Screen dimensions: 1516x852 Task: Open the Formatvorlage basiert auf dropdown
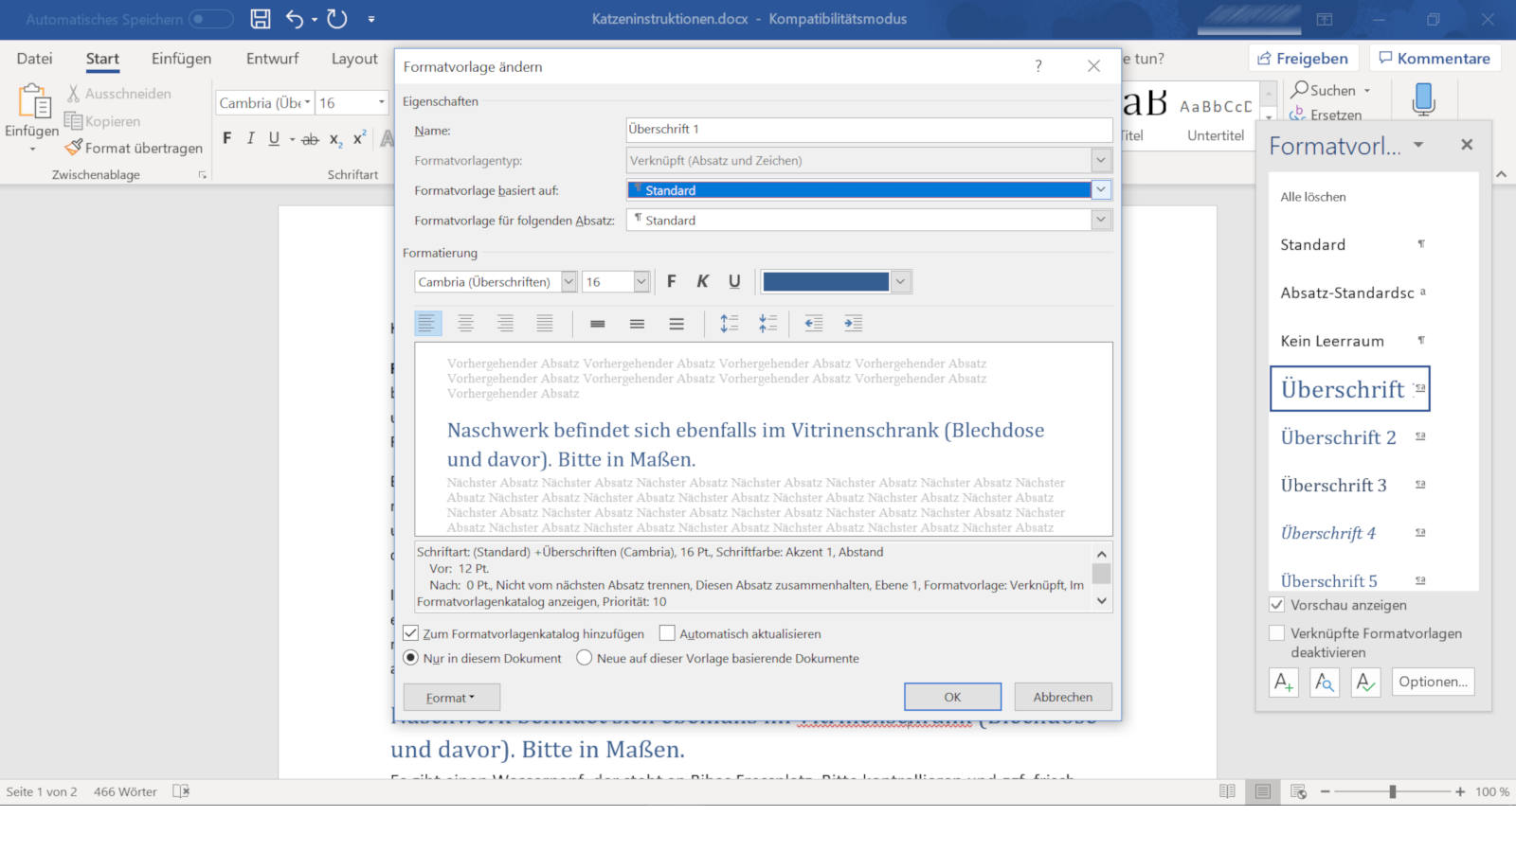[1100, 189]
